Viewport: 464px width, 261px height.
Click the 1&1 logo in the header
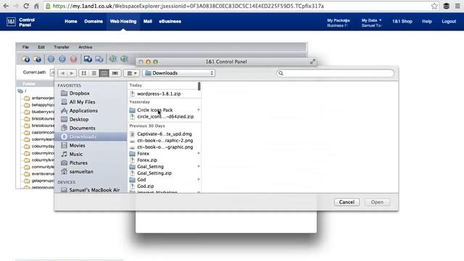click(11, 22)
